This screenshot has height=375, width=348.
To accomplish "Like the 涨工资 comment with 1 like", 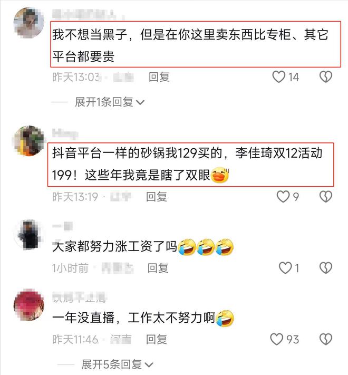I will pyautogui.click(x=285, y=268).
